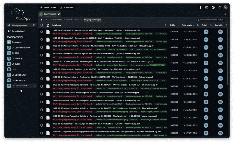Check the 2022-06-10 Huber GbR RE10044 file
The height and width of the screenshot is (143, 234).
(41, 55)
